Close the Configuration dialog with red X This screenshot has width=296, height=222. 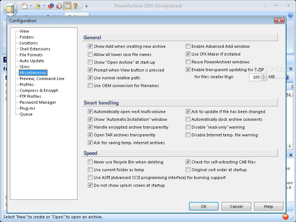point(279,20)
